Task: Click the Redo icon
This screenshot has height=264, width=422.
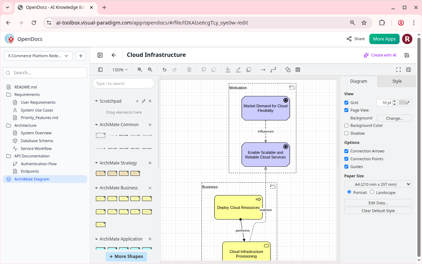Action: [x=175, y=69]
